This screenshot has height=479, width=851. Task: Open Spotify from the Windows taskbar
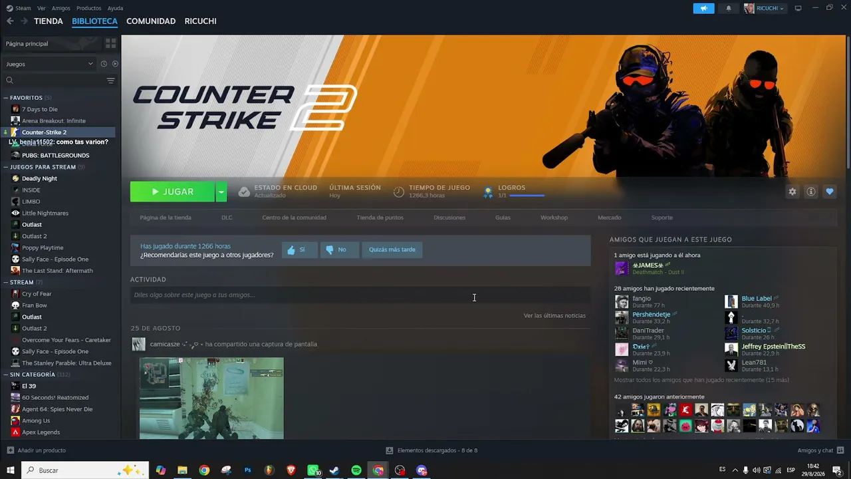click(356, 470)
